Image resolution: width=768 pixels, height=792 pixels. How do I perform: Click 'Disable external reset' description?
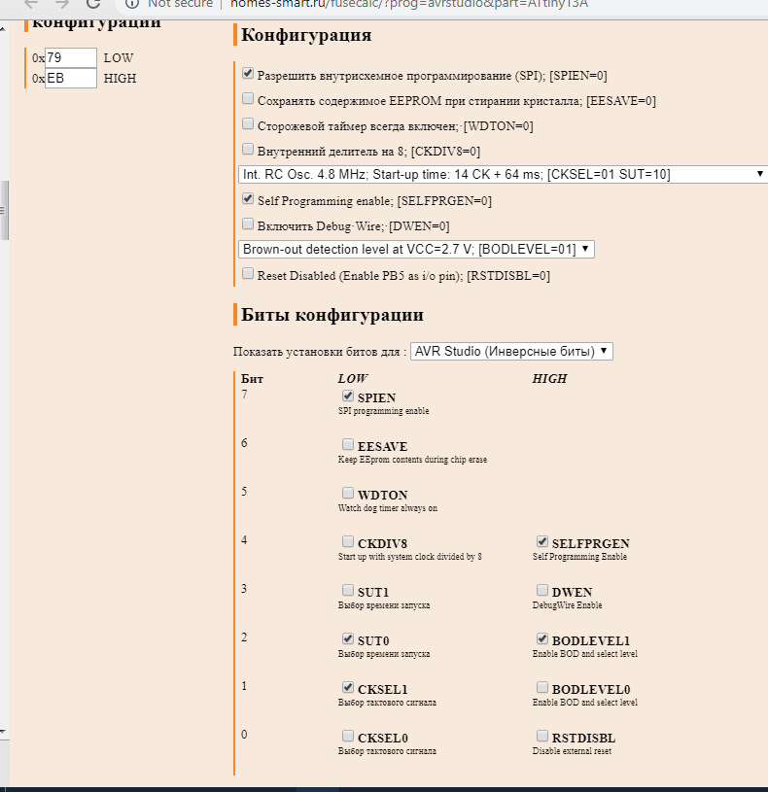(x=572, y=751)
